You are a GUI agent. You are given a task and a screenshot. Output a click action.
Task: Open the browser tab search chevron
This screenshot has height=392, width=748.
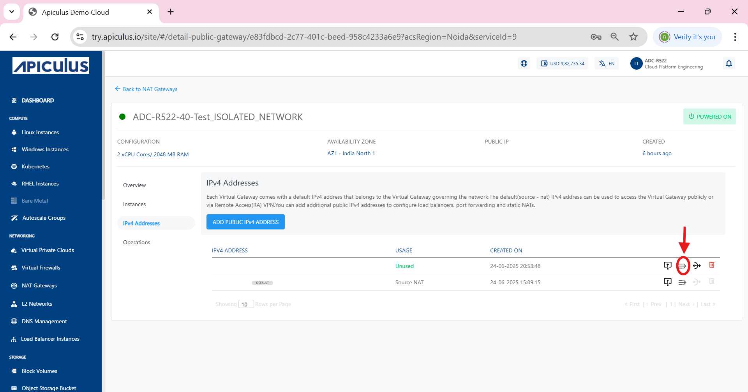click(x=11, y=12)
